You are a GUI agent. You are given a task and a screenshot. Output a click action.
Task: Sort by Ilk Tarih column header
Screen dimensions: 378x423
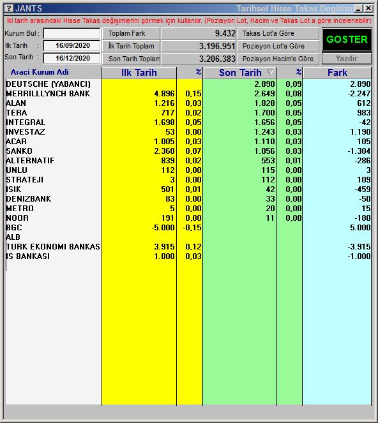139,73
